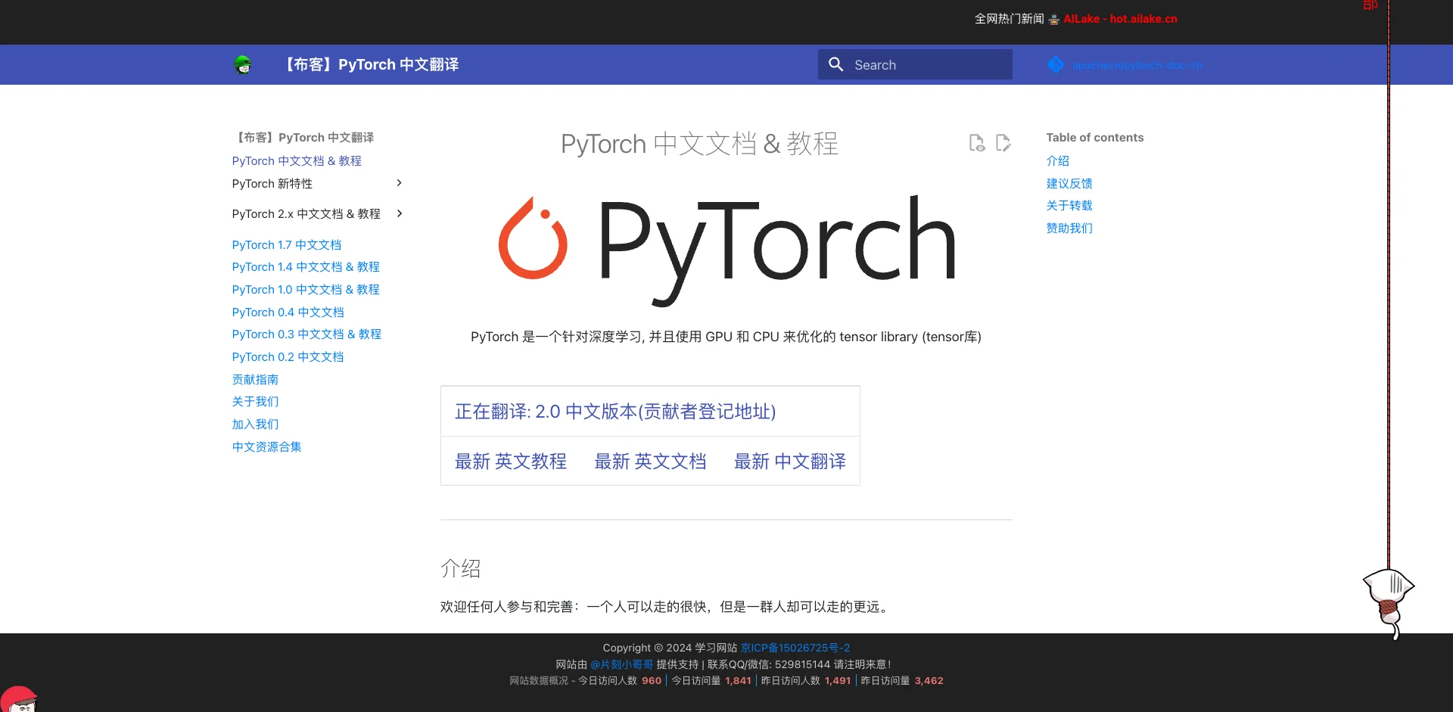Viewport: 1453px width, 712px height.
Task: Open the apachecn/pytorch-doc-zh repository link
Action: (1137, 65)
